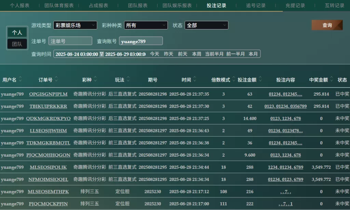Open order NFMOIMSIOQEL details
This screenshot has width=350, height=210.
click(x=48, y=180)
